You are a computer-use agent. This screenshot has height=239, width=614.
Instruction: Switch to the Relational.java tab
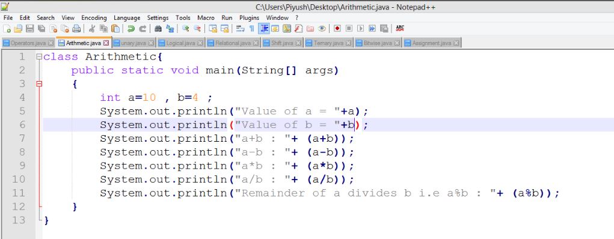tap(233, 43)
